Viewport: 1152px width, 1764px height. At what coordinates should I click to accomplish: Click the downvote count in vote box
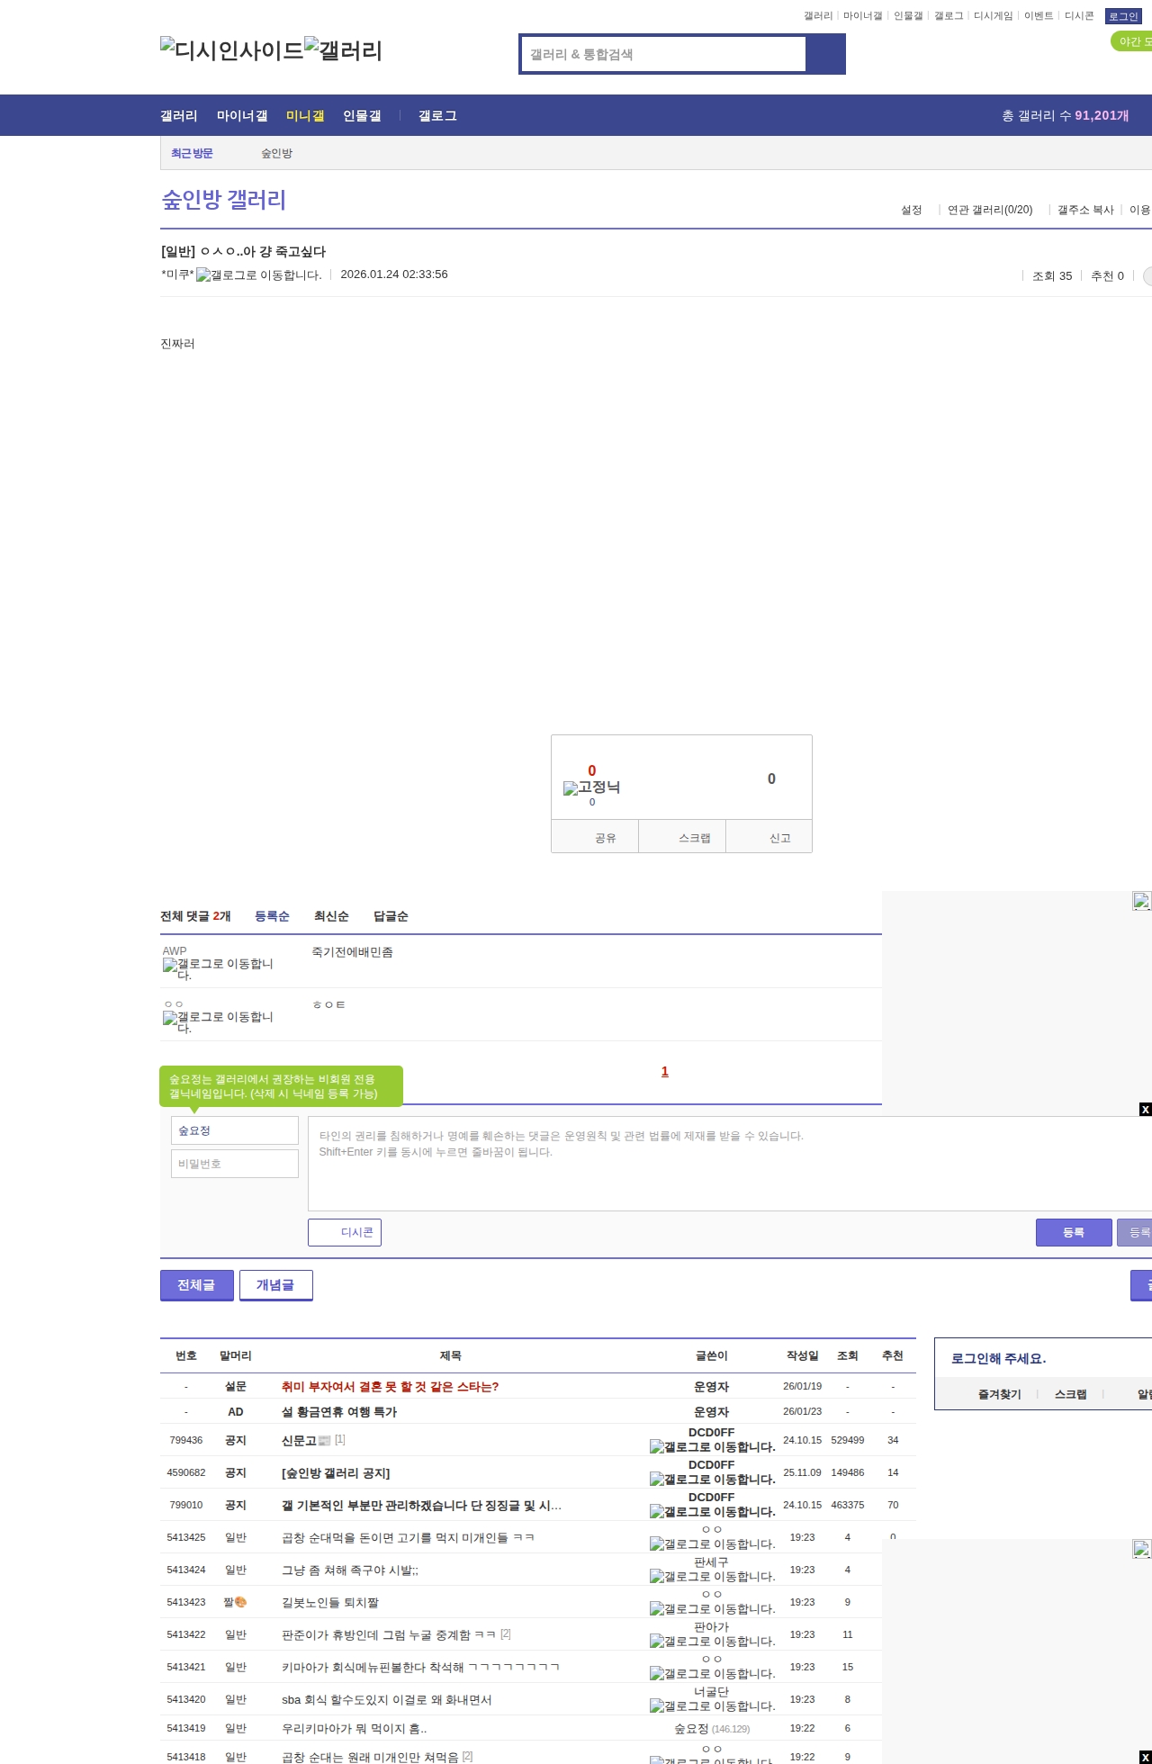point(770,778)
